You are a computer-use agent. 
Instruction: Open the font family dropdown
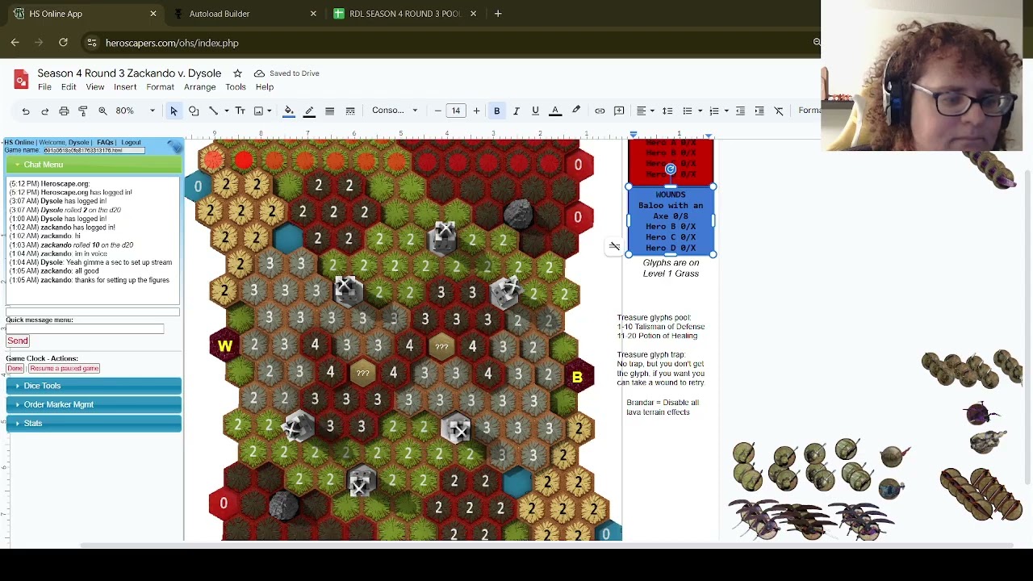pyautogui.click(x=395, y=111)
